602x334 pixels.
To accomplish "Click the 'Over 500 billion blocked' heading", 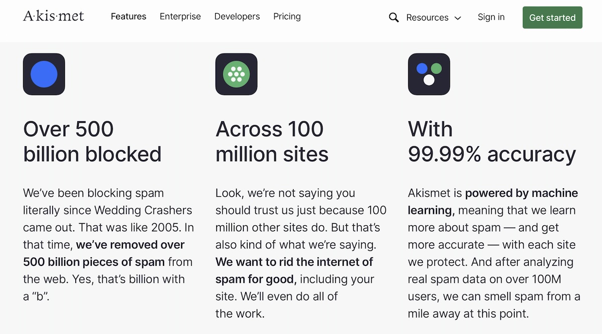I will pyautogui.click(x=92, y=142).
